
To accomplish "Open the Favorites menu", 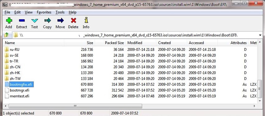I will (44, 12).
